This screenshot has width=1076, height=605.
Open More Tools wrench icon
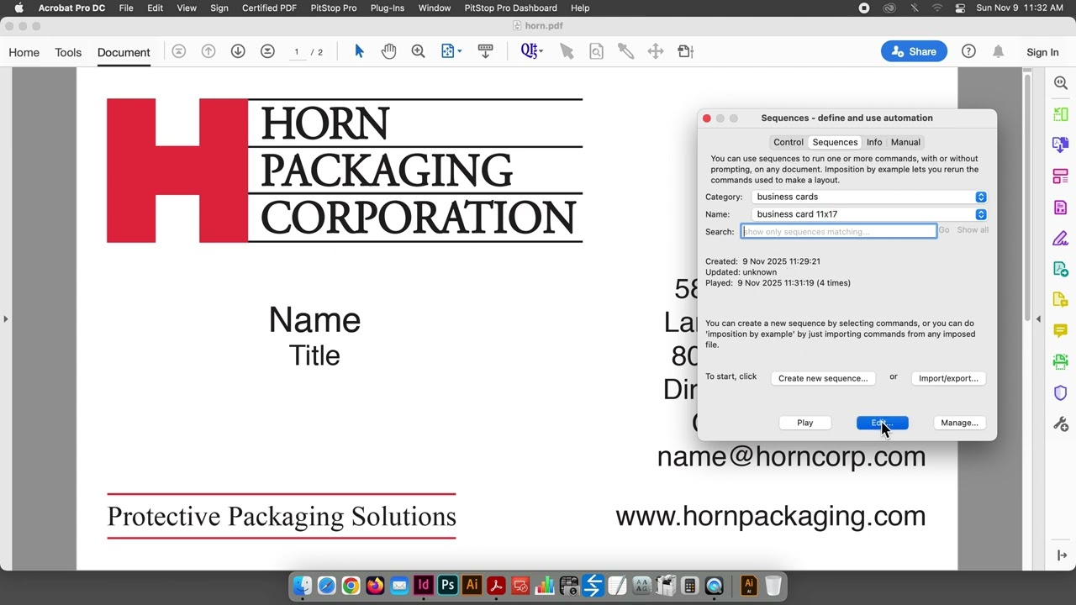[1061, 424]
